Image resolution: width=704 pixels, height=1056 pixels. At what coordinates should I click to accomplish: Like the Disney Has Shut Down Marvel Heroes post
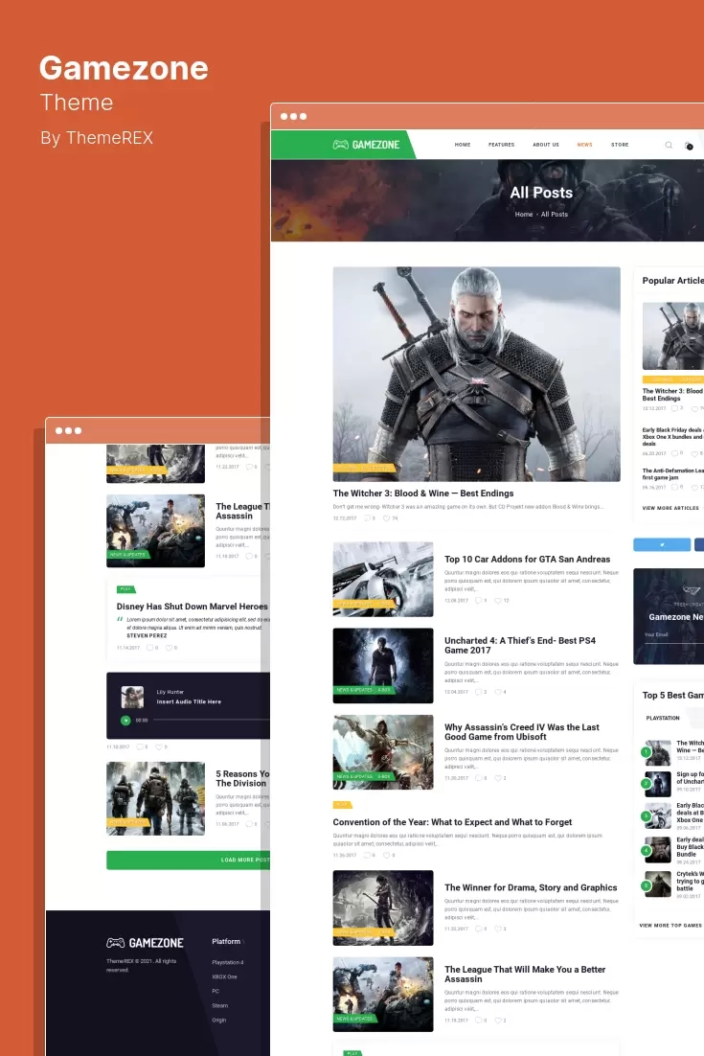point(169,648)
